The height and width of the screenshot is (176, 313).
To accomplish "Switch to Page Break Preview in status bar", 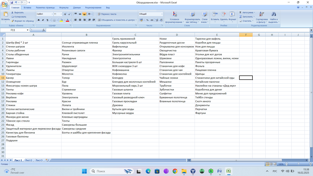I will pos(275,164).
